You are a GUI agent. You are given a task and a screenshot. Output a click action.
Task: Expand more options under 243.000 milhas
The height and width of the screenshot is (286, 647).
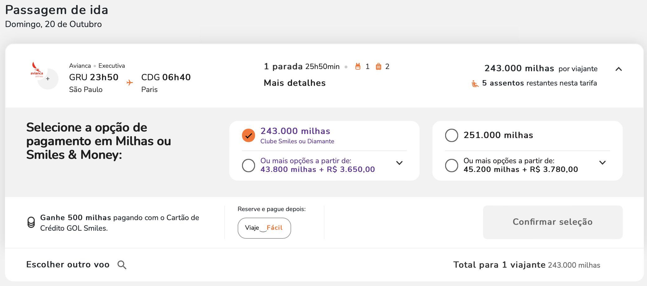click(x=399, y=163)
